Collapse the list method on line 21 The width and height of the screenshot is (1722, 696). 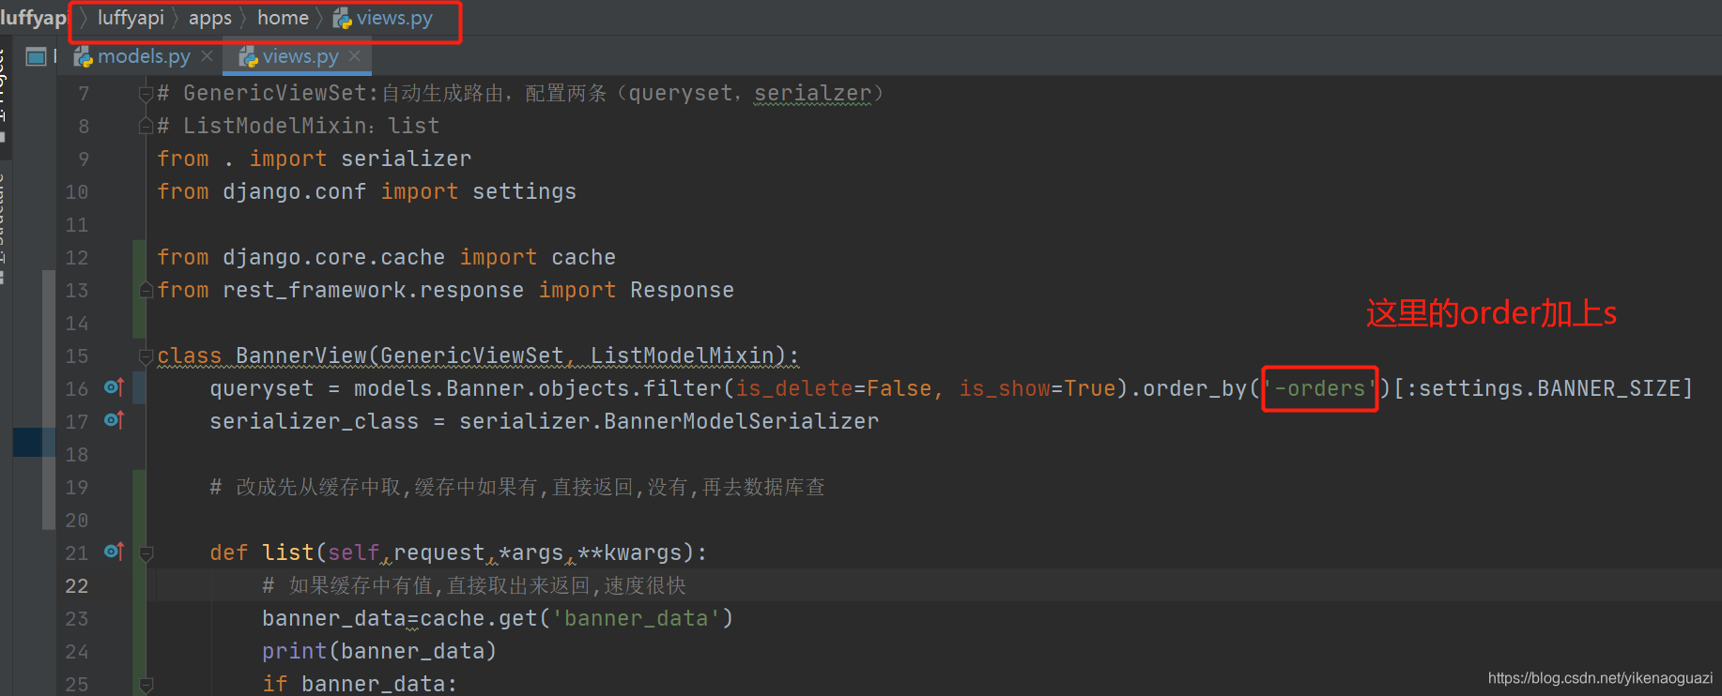point(146,553)
